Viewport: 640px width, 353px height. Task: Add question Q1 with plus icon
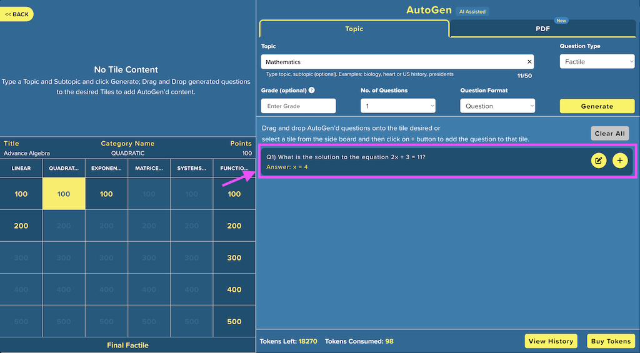[619, 161]
